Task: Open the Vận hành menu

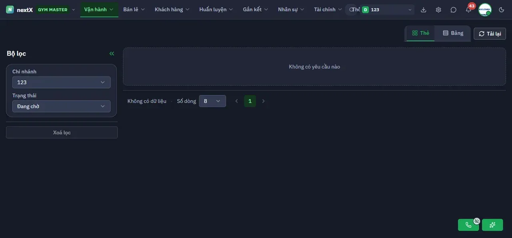Action: coord(99,10)
